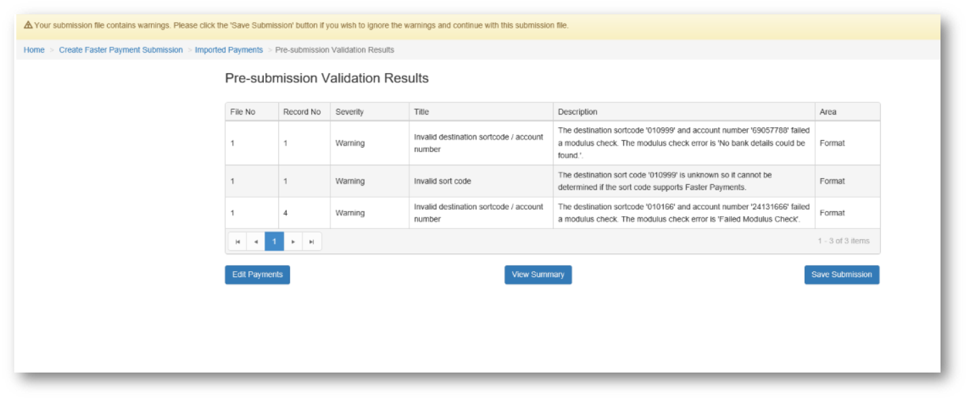Image resolution: width=969 pixels, height=401 pixels.
Task: Open Create Faster Payment Submission breadcrumb
Action: tap(121, 50)
